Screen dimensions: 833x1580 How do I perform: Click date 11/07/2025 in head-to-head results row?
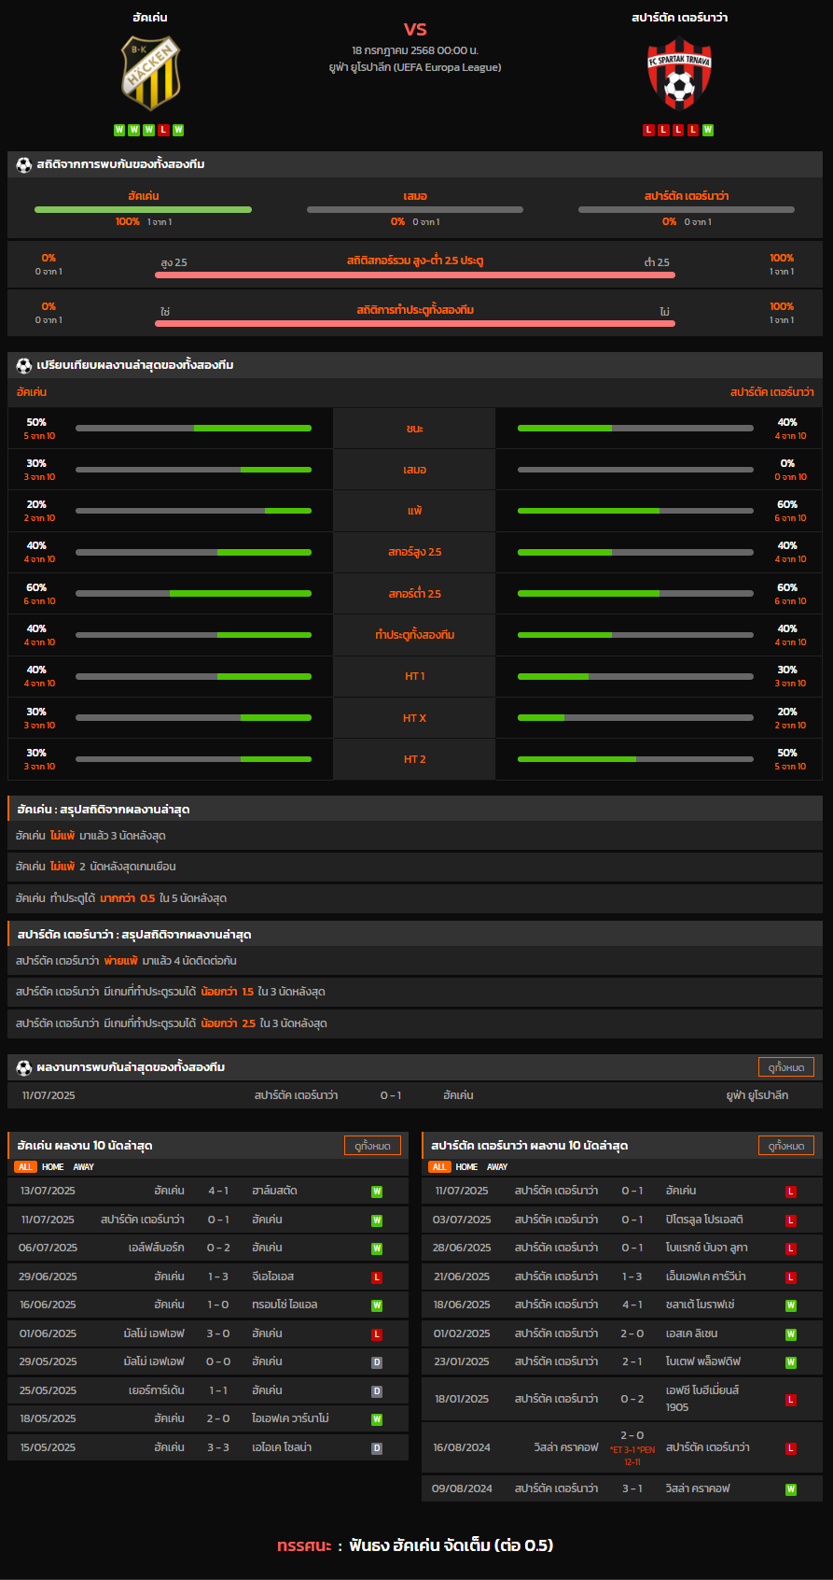coord(49,1095)
